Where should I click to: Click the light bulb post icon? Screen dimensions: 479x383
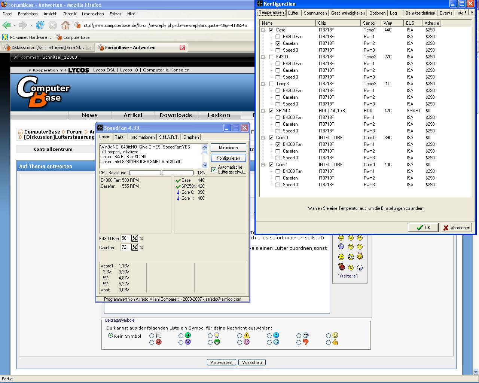pos(217,335)
